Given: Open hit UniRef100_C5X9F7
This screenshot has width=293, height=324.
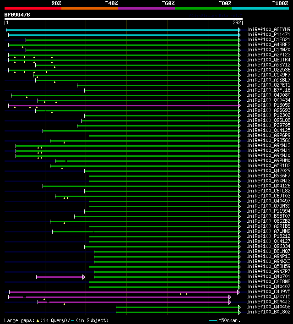Looking at the screenshot, I should click(268, 75).
